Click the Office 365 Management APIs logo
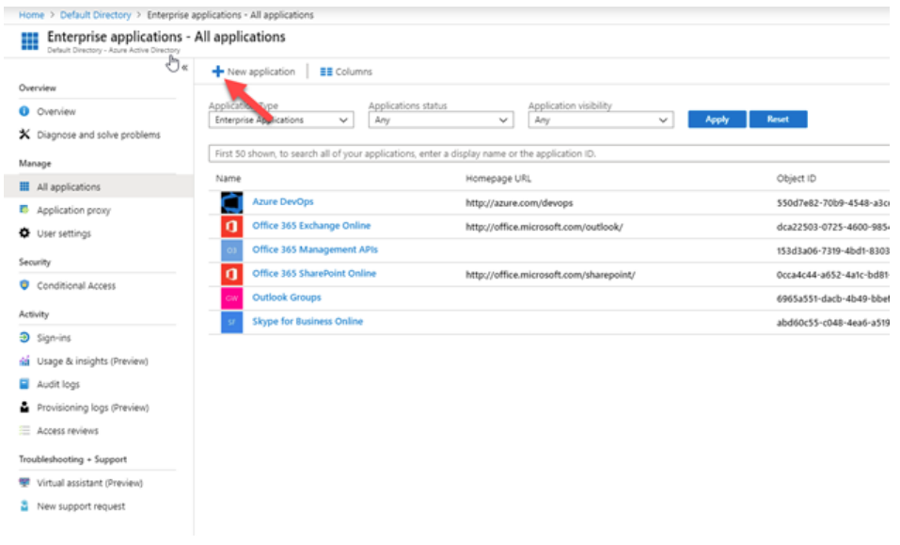Image resolution: width=900 pixels, height=545 pixels. click(232, 250)
